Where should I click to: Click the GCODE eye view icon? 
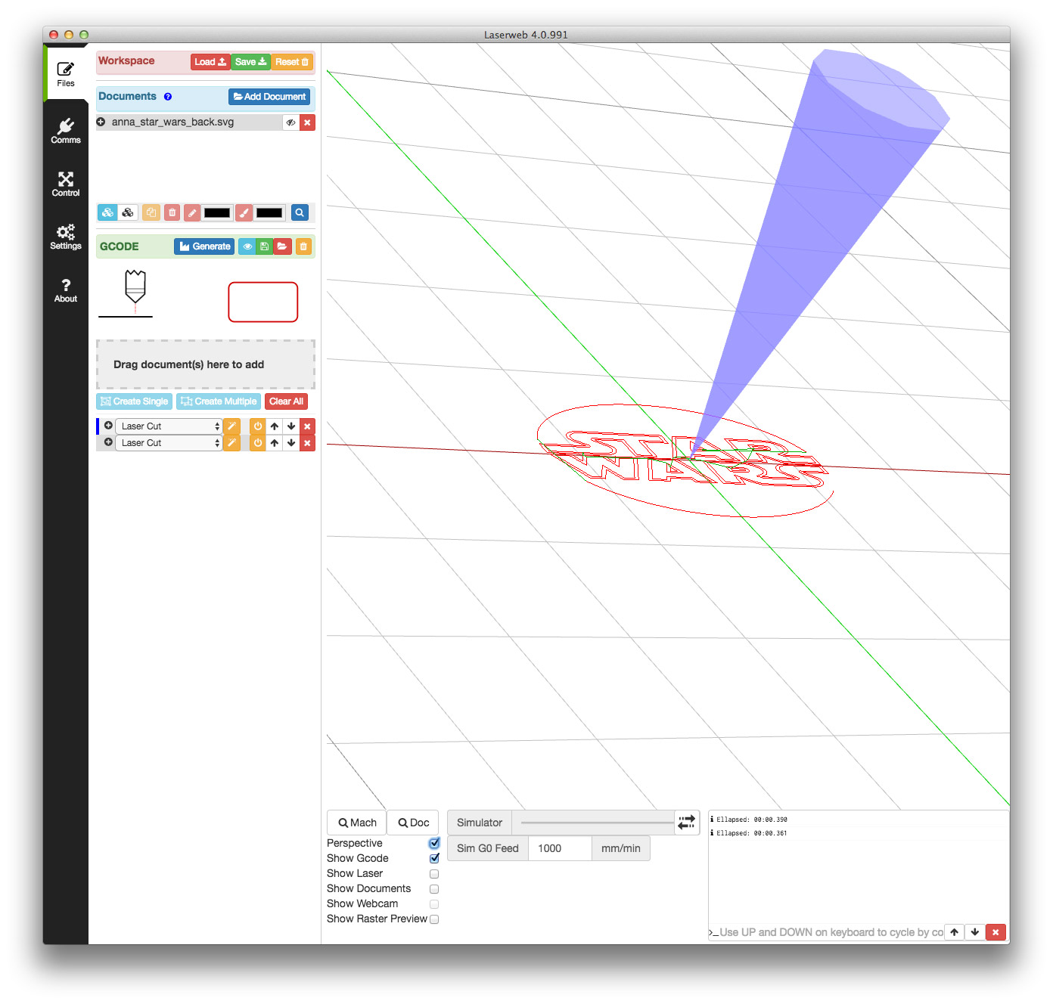[247, 246]
